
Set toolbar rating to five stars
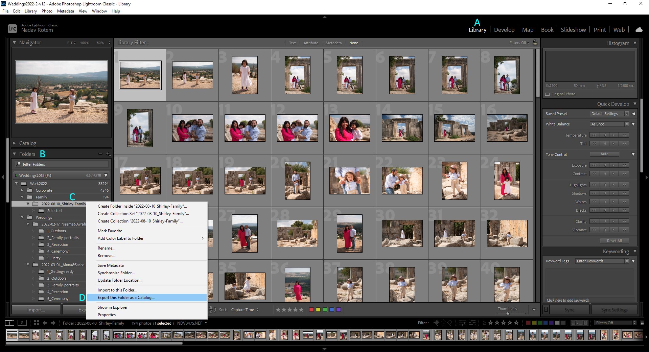point(301,309)
